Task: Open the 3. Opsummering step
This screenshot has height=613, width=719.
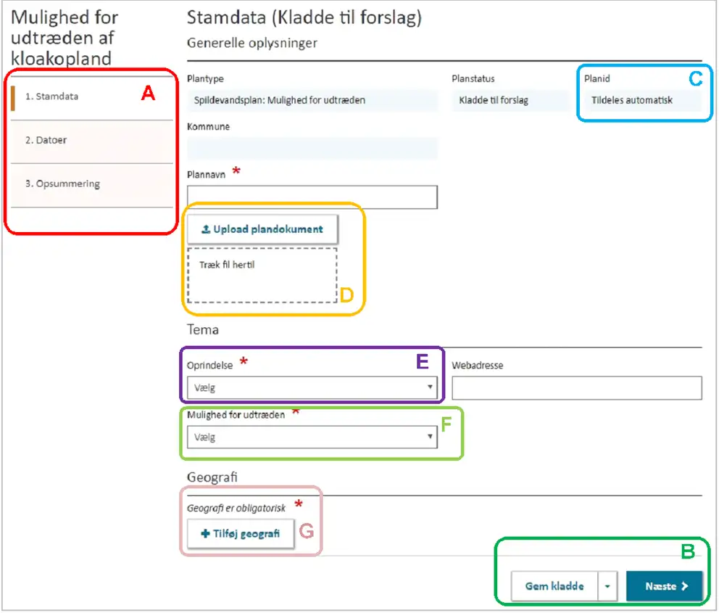Action: 62,184
